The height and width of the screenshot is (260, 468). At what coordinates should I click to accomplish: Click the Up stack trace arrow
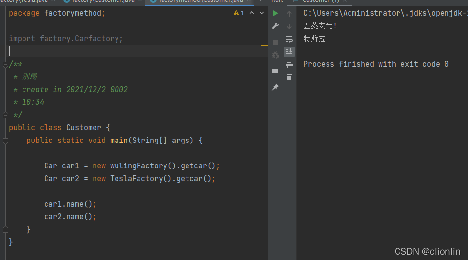(289, 13)
